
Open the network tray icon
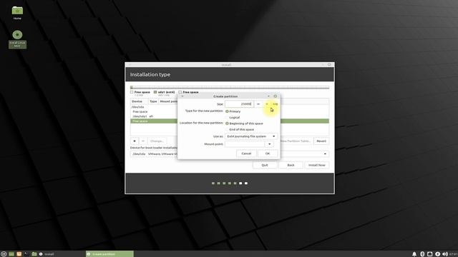pyautogui.click(x=437, y=254)
